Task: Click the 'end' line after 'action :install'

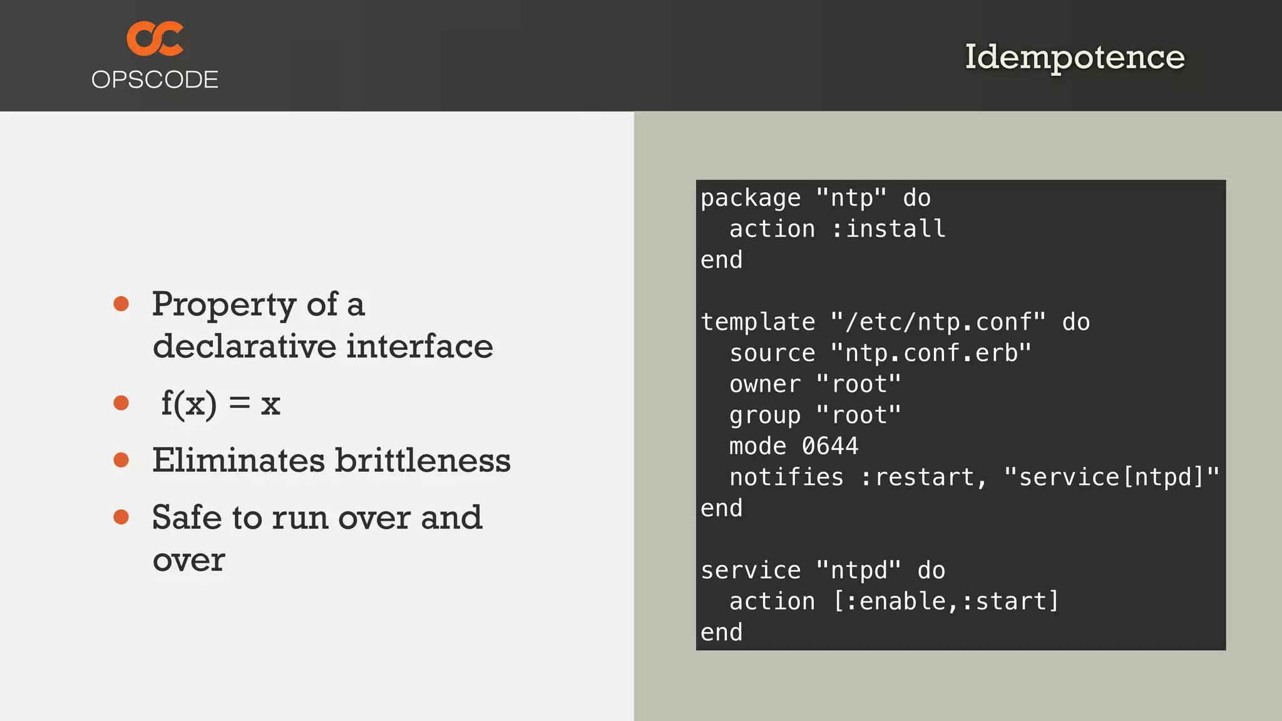Action: click(721, 260)
